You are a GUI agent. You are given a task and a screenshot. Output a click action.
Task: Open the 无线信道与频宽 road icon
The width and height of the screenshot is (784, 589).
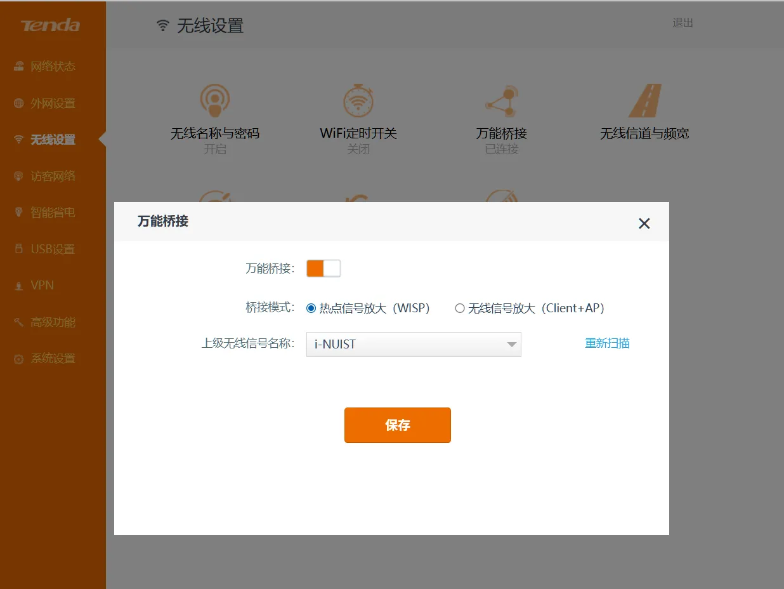(x=644, y=101)
